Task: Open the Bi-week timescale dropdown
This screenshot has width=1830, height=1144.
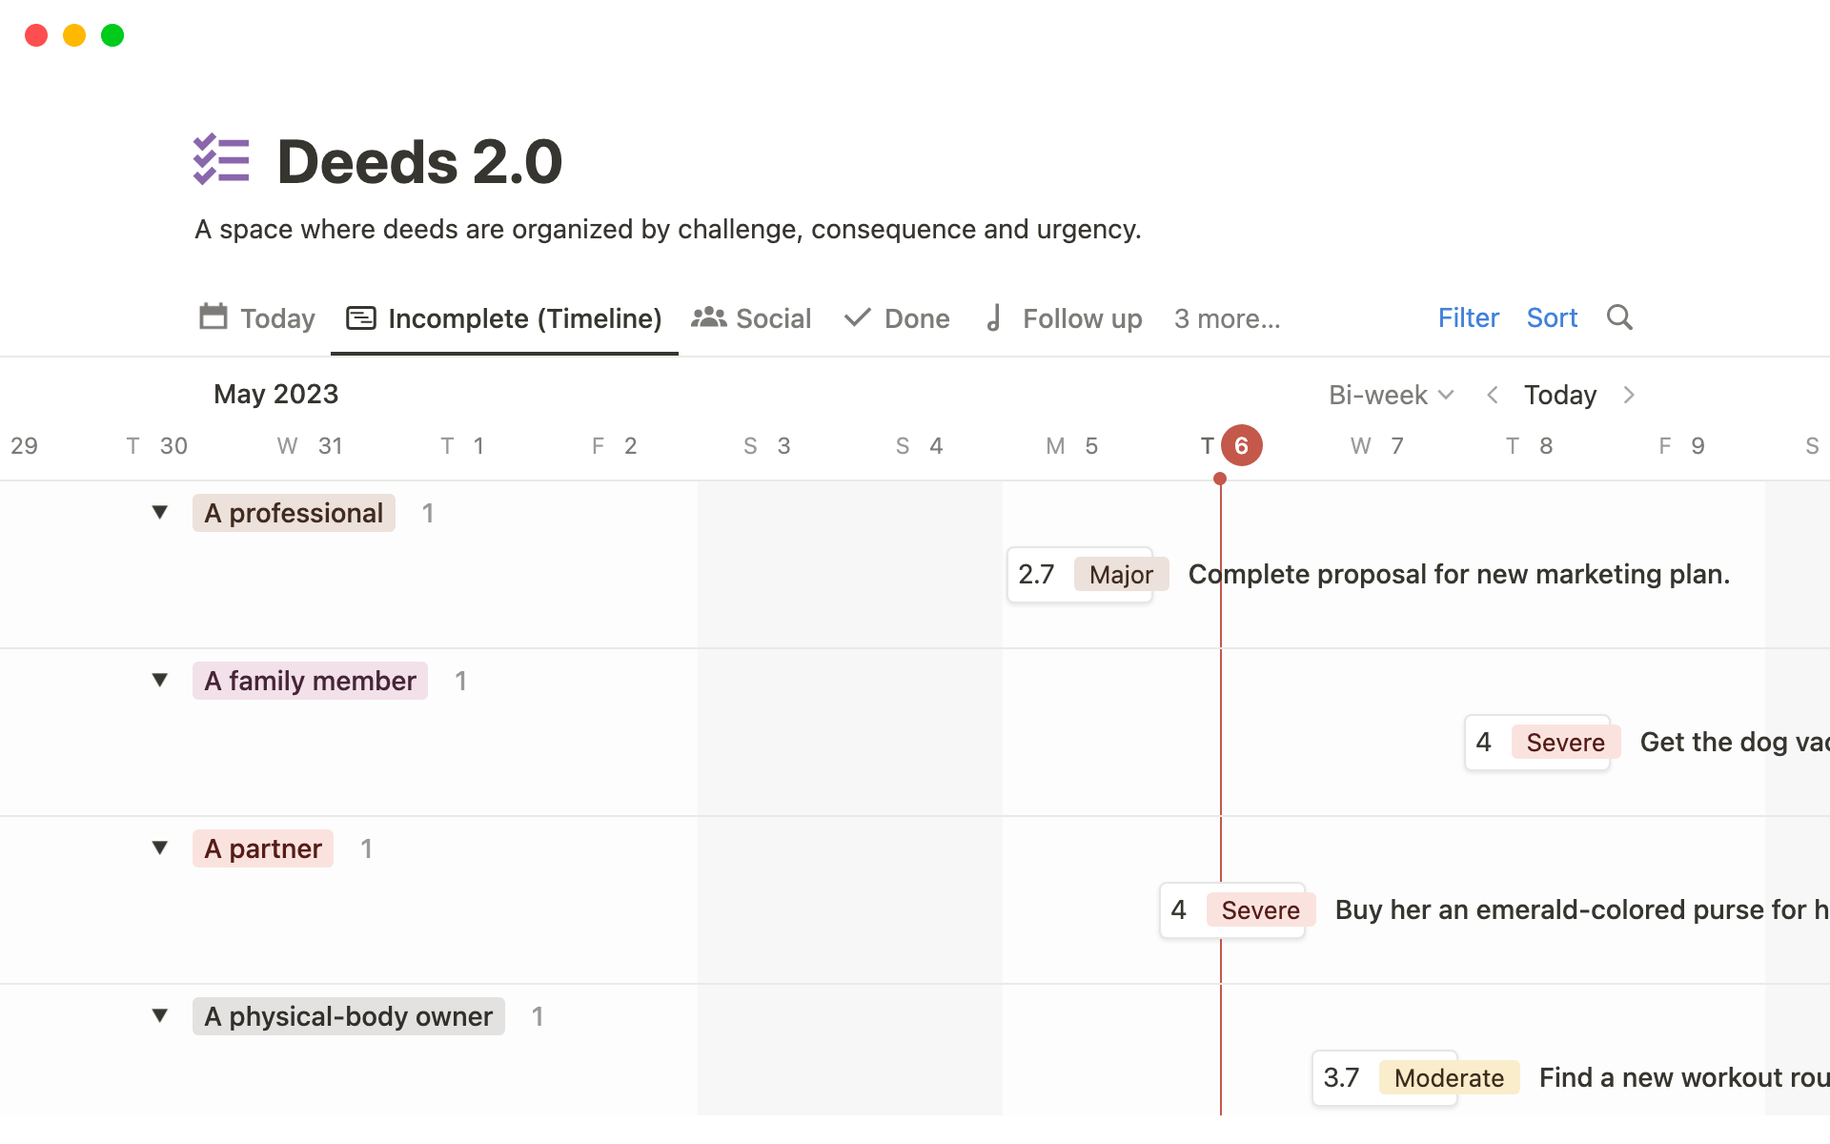Action: (1391, 395)
